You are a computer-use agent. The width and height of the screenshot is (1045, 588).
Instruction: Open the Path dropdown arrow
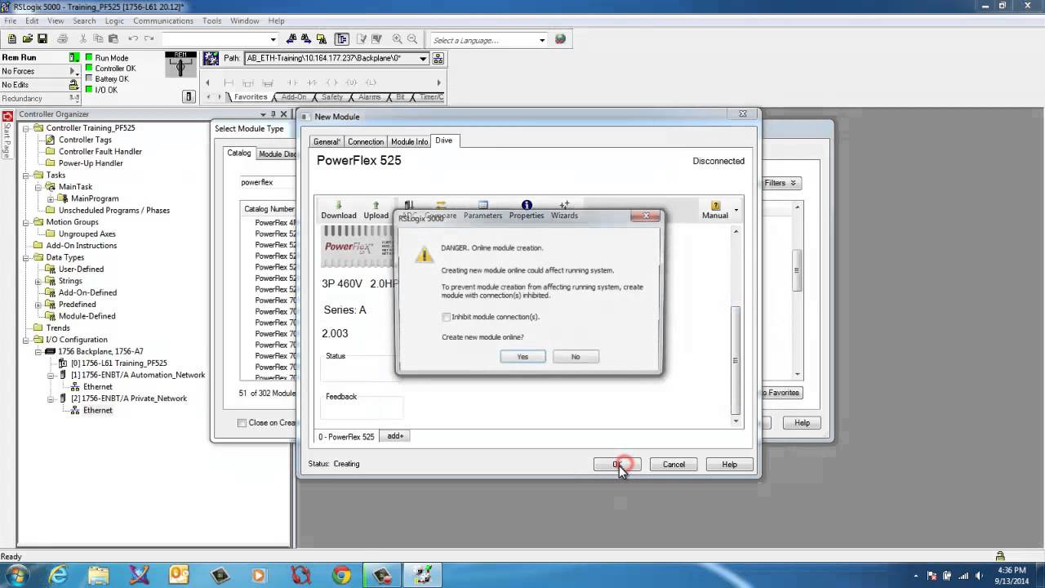tap(423, 59)
